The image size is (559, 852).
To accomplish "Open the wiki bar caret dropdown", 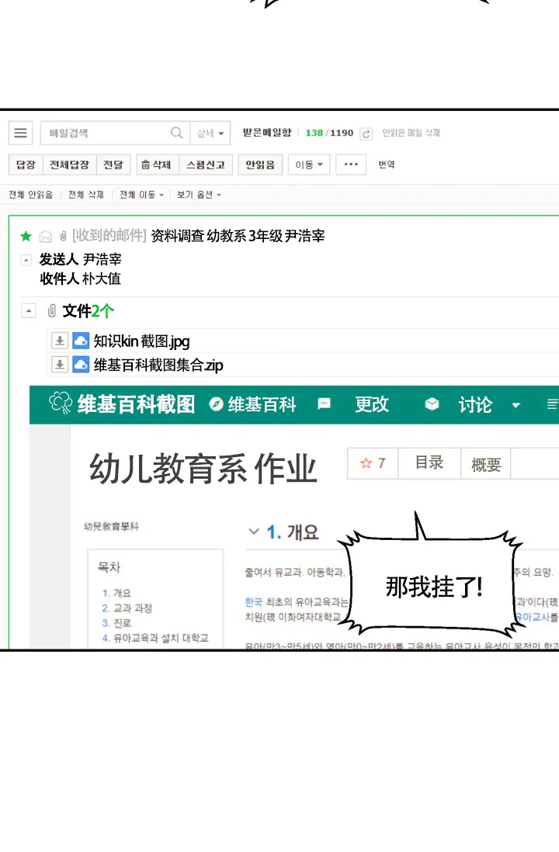I will coord(516,405).
